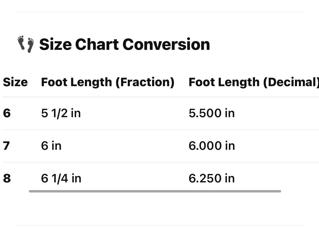Click the 6 1/4 in fraction cell
The height and width of the screenshot is (228, 319).
[x=61, y=178]
